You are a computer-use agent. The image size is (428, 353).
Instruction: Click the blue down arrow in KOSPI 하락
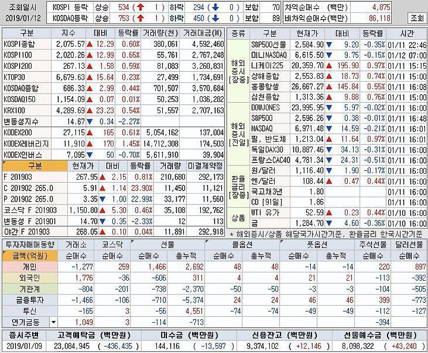215,7
